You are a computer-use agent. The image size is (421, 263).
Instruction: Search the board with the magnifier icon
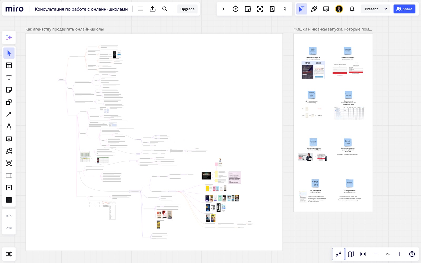click(165, 9)
